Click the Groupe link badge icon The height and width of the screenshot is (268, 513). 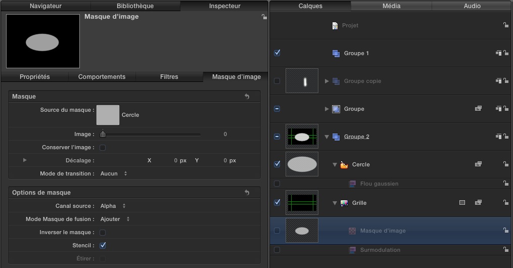click(x=478, y=108)
